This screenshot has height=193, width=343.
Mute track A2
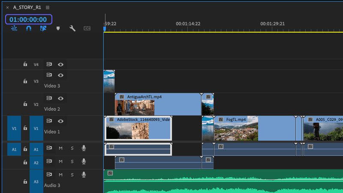pos(60,162)
